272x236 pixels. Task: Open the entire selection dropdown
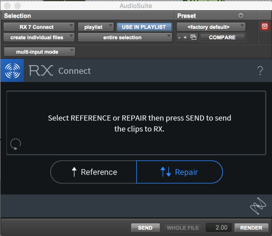pos(125,37)
